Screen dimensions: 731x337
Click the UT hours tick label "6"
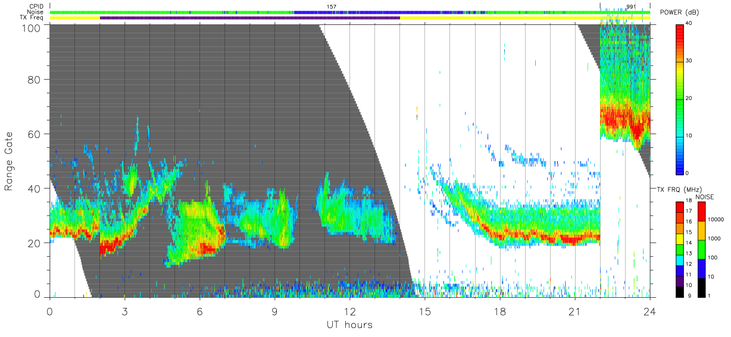[199, 310]
